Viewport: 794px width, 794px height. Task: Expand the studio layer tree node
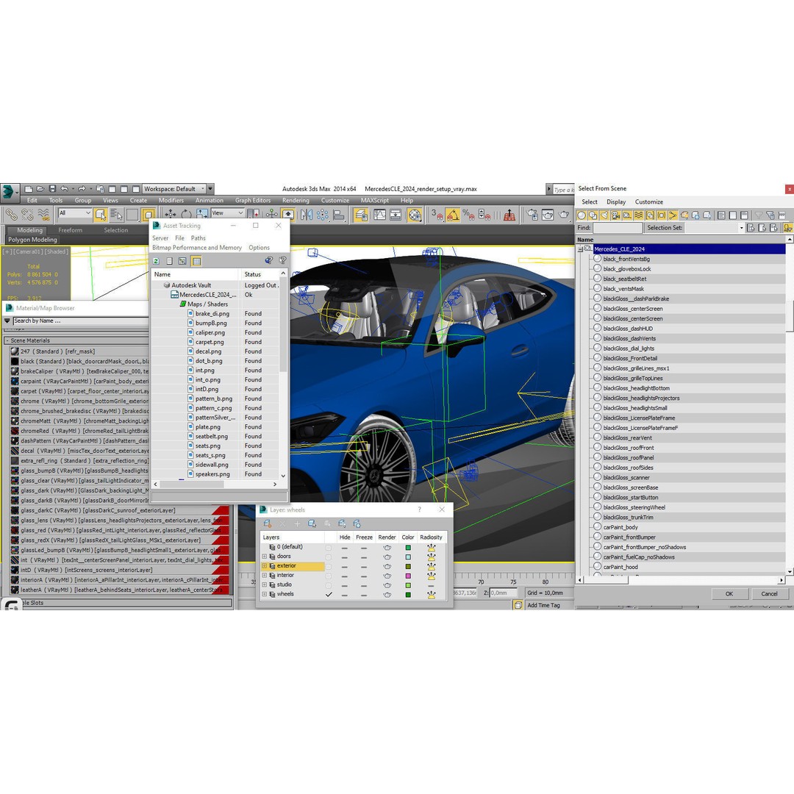click(x=265, y=585)
